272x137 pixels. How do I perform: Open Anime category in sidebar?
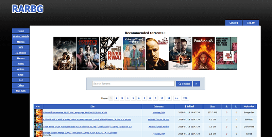(21, 69)
